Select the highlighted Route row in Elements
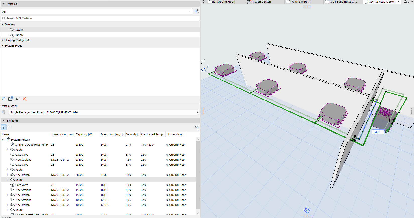Image resolution: width=414 pixels, height=218 pixels. (x=98, y=180)
